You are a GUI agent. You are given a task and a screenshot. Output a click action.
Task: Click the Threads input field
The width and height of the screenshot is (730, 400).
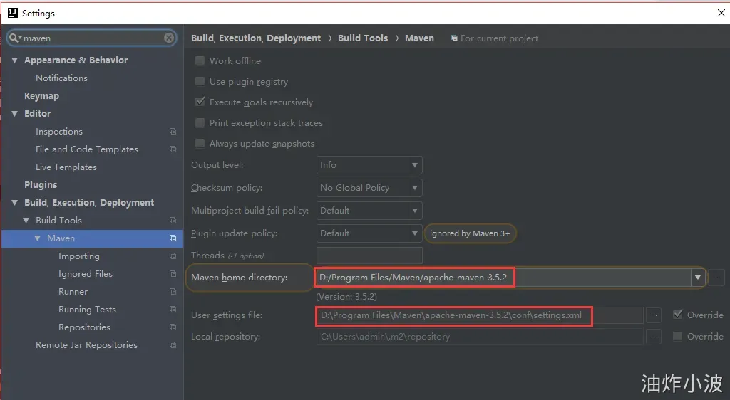tap(369, 256)
